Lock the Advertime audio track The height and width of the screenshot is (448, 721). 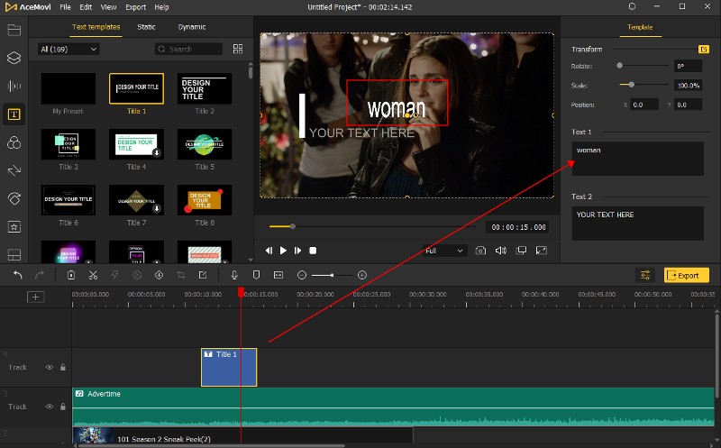click(63, 407)
